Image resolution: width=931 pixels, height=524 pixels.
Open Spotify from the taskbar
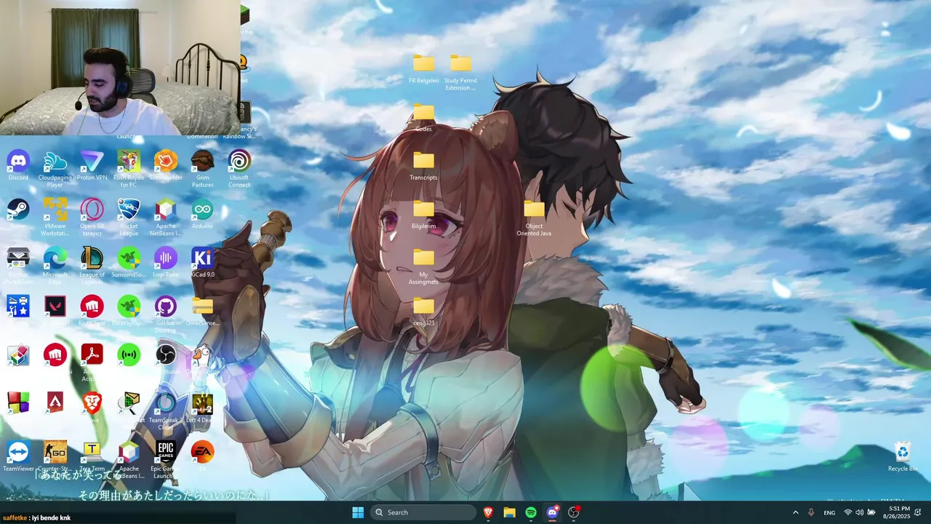click(531, 512)
